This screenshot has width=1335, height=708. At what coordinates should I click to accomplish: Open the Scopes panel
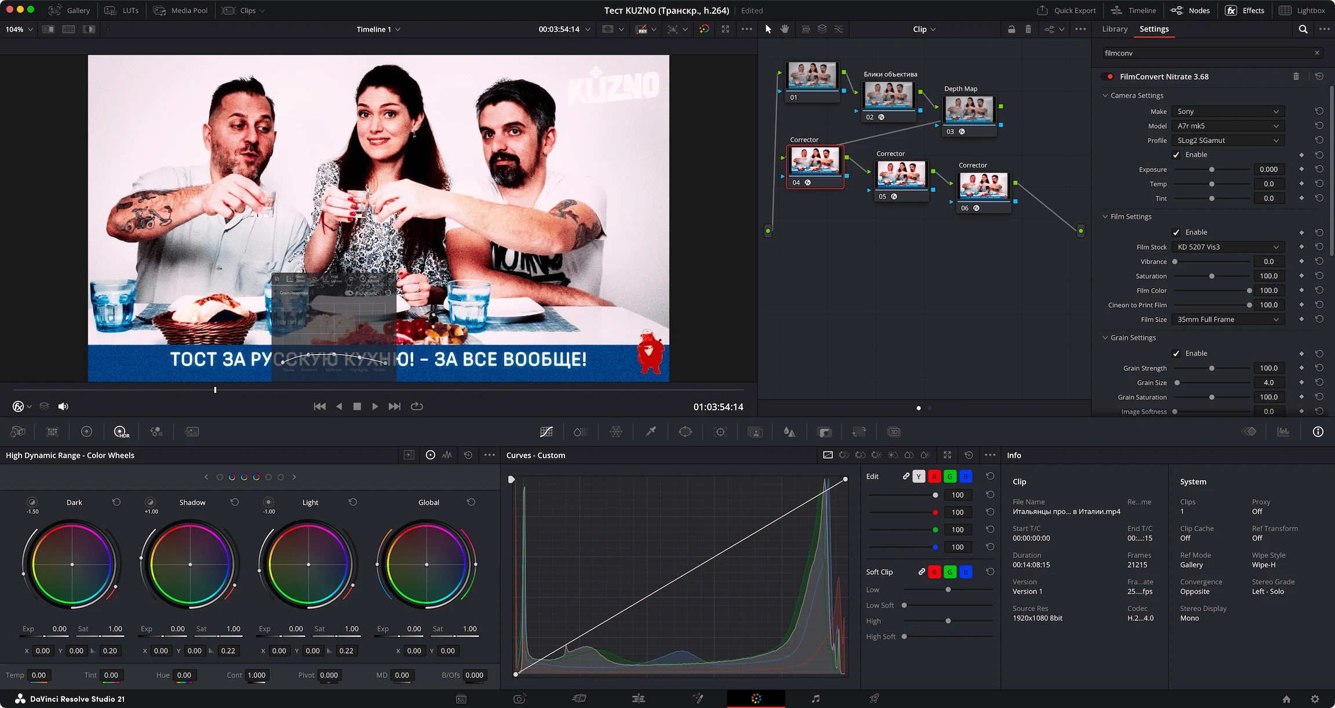[x=1283, y=432]
